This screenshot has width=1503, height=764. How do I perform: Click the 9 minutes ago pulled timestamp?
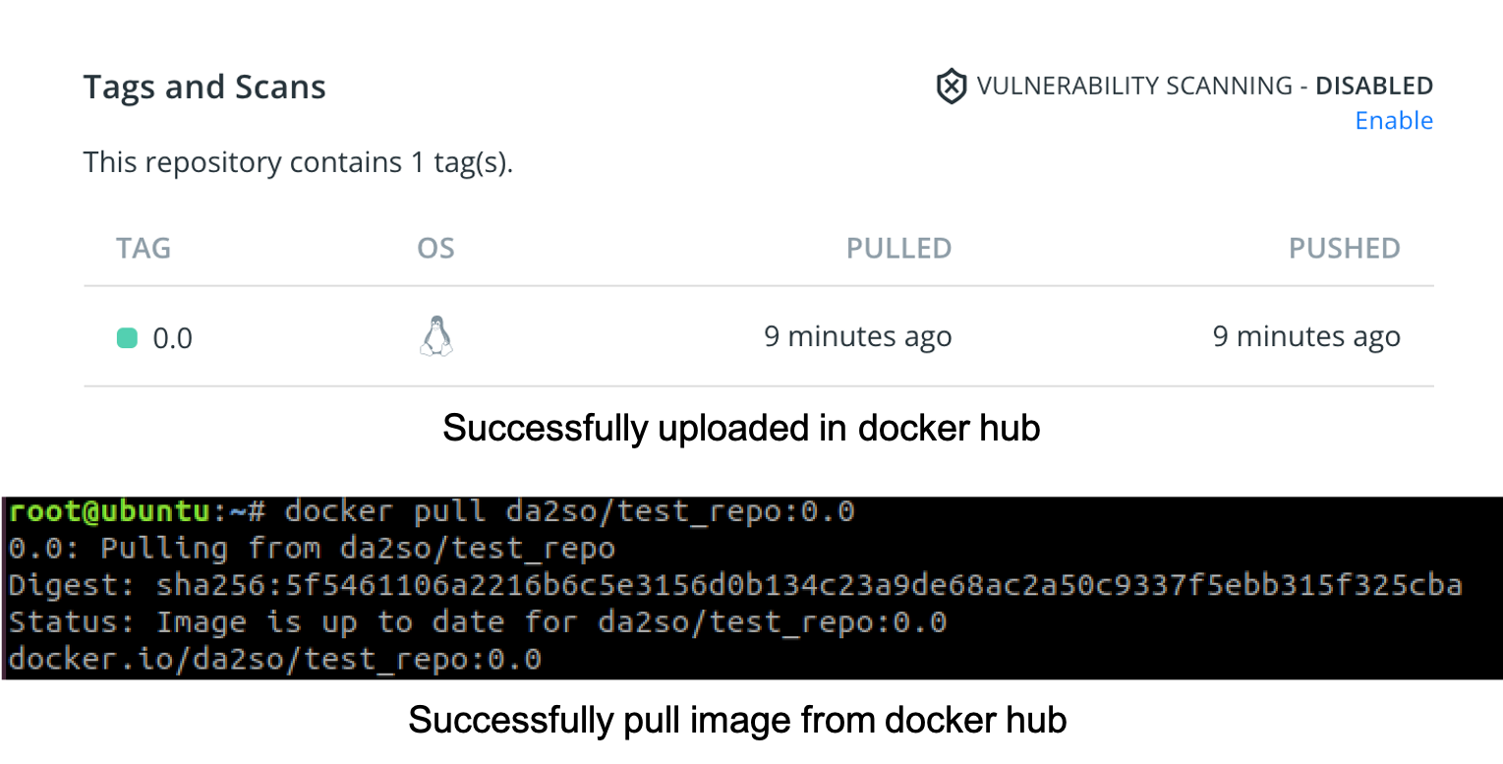click(x=857, y=335)
